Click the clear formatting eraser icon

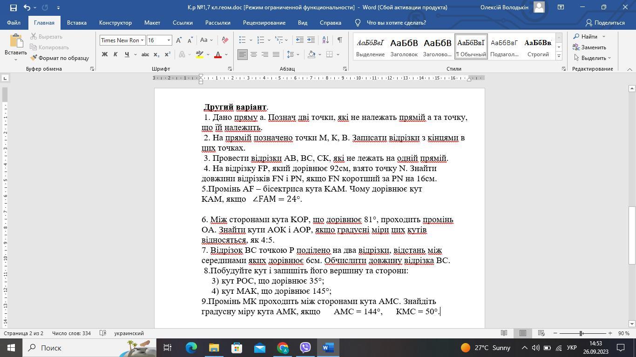(x=225, y=40)
